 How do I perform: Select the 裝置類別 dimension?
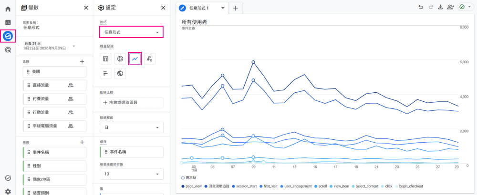point(54,191)
